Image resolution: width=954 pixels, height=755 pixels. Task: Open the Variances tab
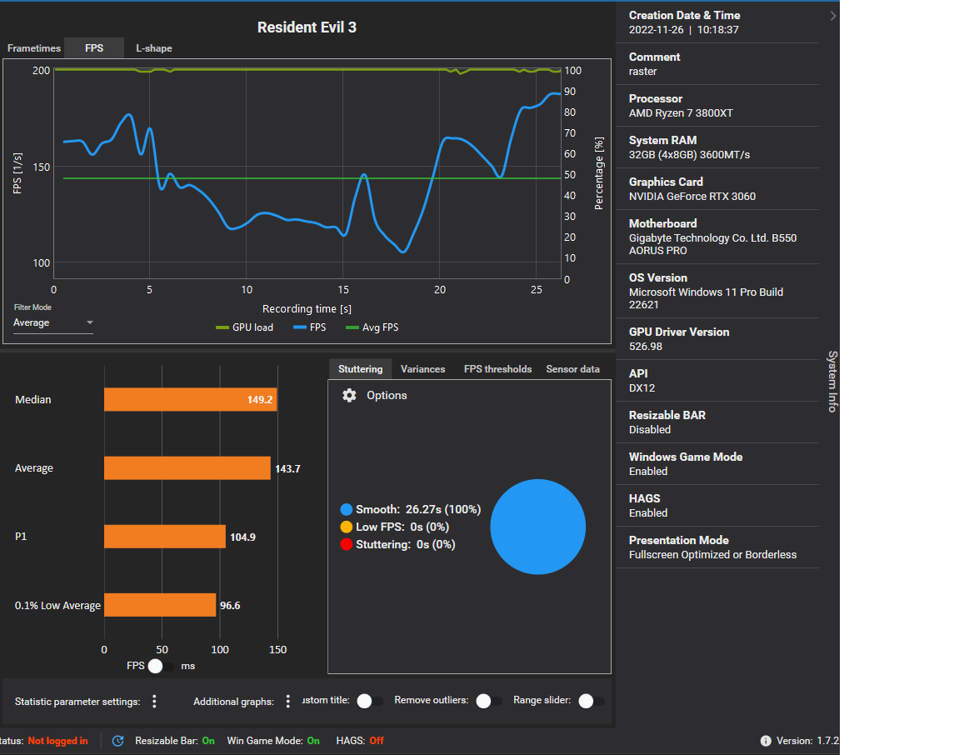click(423, 368)
